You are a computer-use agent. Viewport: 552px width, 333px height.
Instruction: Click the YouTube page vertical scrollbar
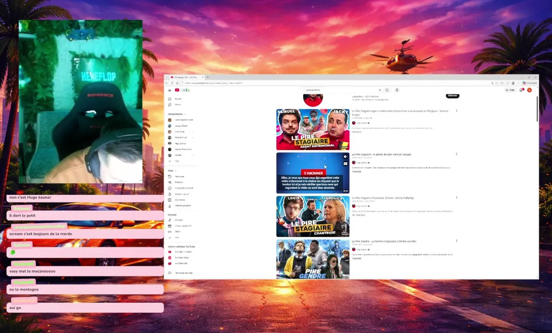pos(537,109)
